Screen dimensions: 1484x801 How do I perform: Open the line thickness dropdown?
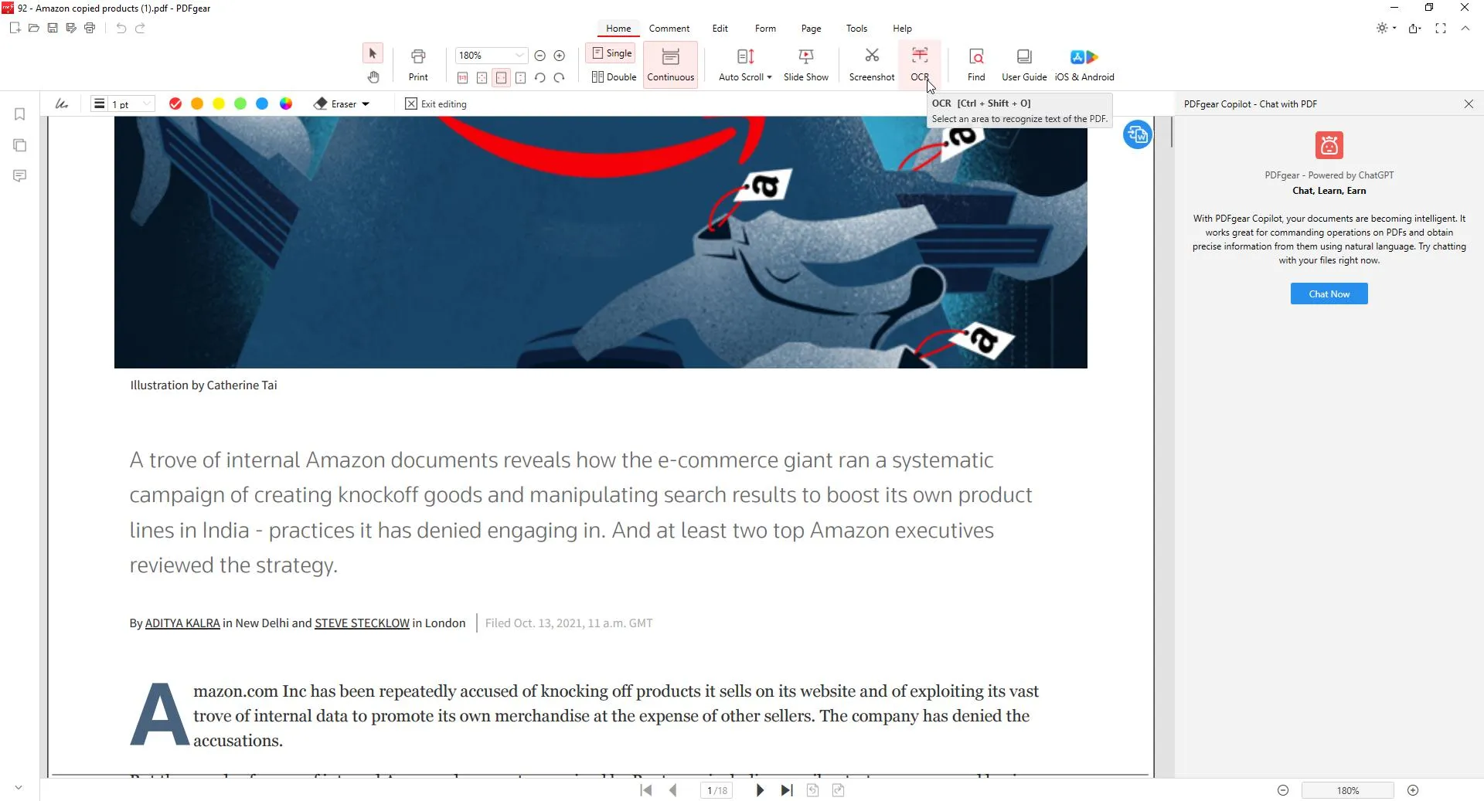[146, 104]
